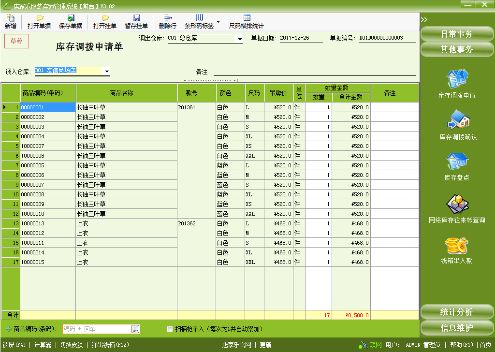The width and height of the screenshot is (495, 352).
Task: Open 尺码横排统计 size statistics
Action: tap(246, 21)
